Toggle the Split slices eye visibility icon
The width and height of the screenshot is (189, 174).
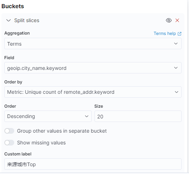coord(169,20)
